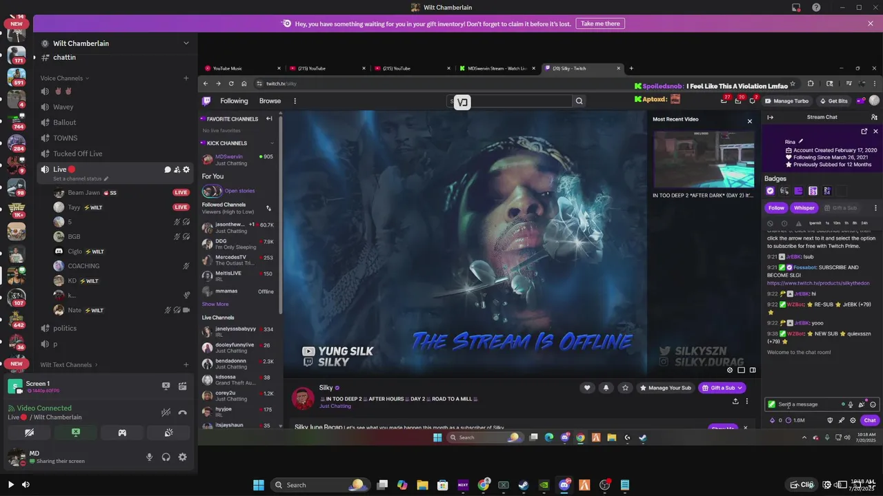The width and height of the screenshot is (883, 496).
Task: Open the soundboard button
Action: click(x=168, y=433)
